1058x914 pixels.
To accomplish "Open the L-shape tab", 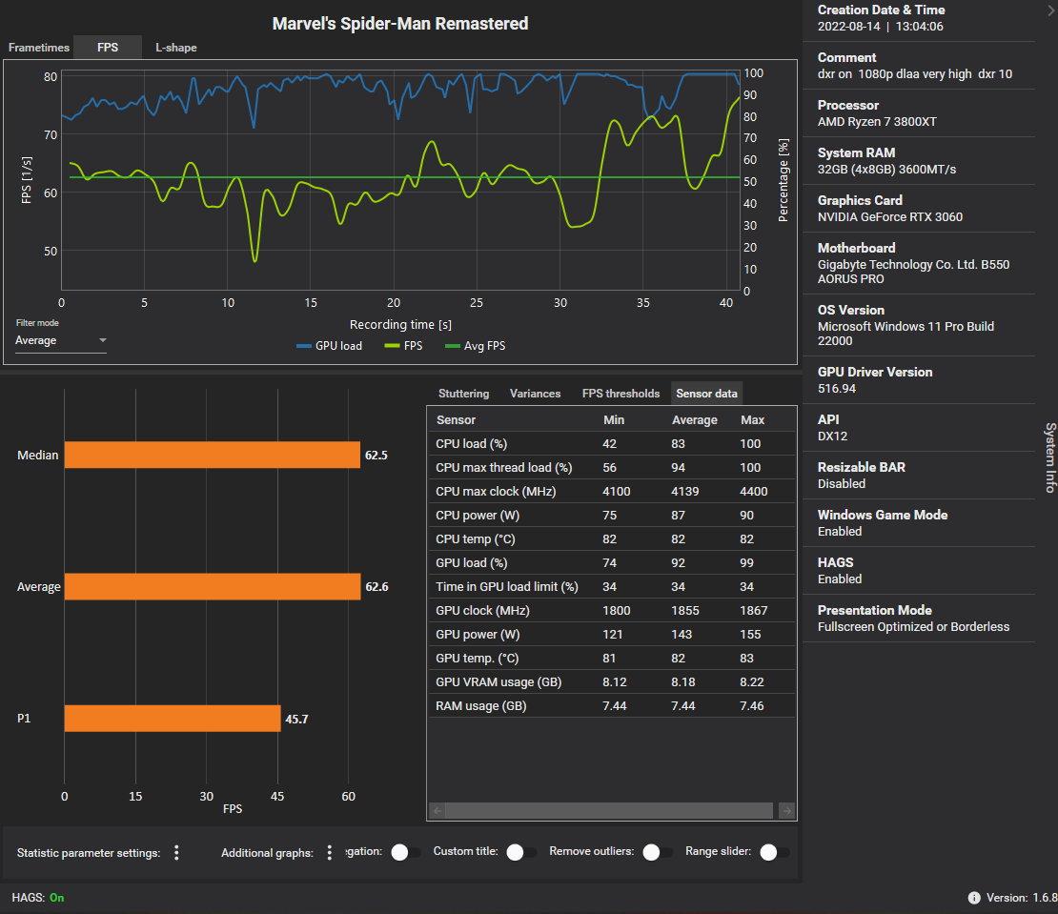I will 176,48.
